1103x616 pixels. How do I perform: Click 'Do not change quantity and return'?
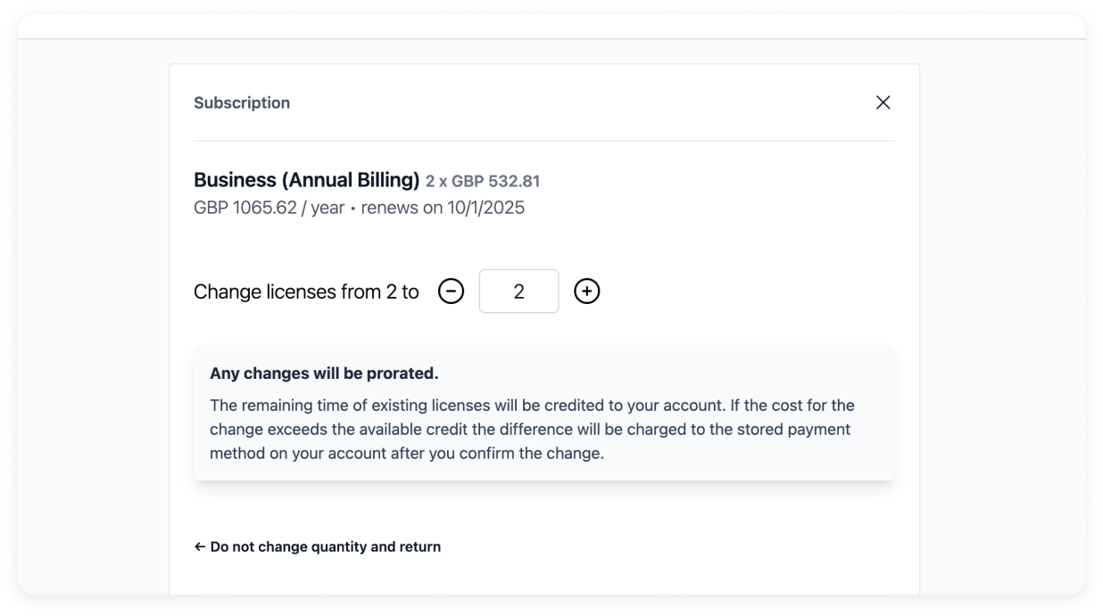click(x=325, y=546)
